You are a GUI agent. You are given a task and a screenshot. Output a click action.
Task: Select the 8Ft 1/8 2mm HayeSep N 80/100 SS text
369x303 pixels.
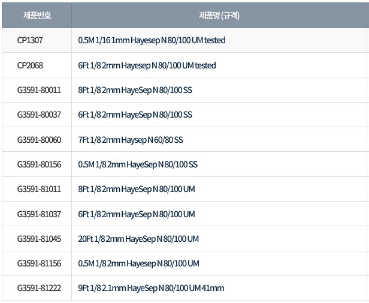click(135, 90)
